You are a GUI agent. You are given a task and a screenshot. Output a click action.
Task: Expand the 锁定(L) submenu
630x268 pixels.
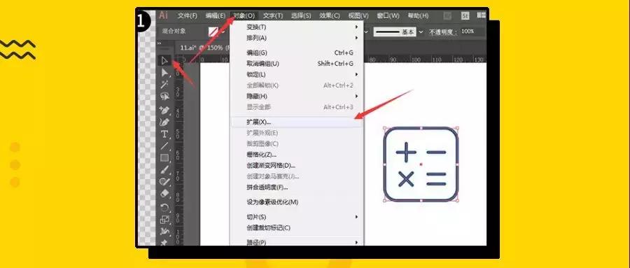297,74
